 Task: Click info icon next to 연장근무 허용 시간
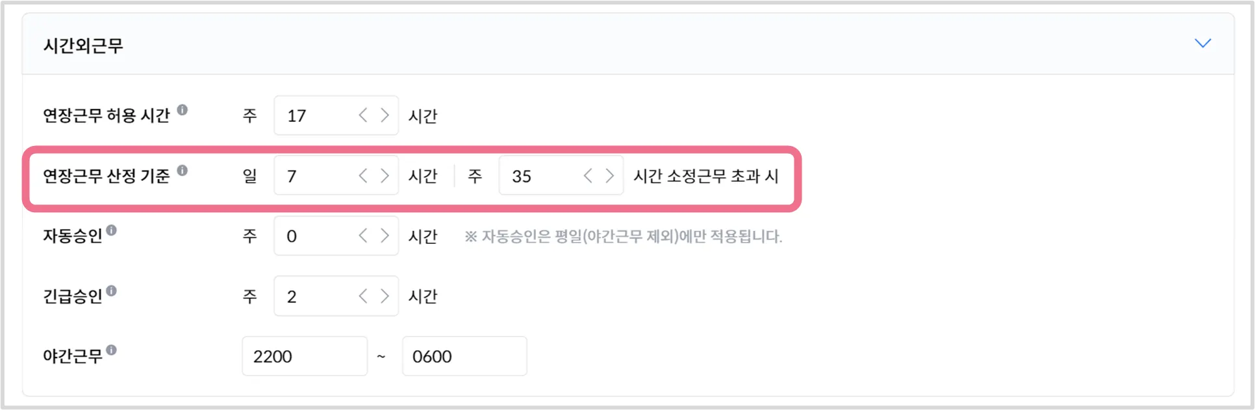tap(183, 110)
